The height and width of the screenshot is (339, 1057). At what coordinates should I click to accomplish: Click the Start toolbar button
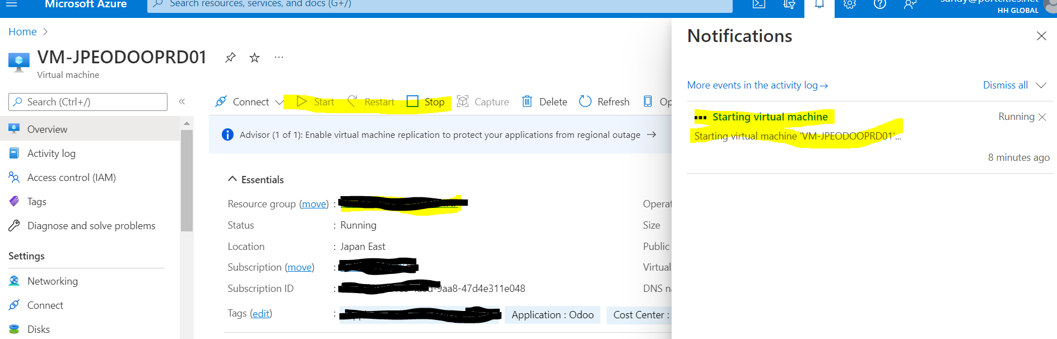coord(315,101)
